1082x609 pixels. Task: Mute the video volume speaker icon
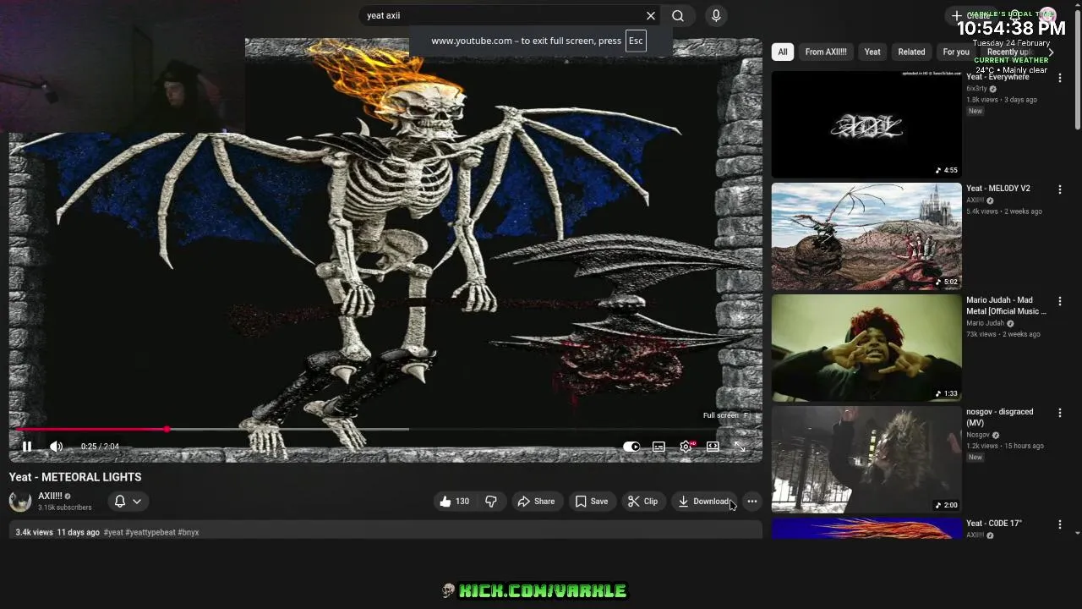coord(56,447)
